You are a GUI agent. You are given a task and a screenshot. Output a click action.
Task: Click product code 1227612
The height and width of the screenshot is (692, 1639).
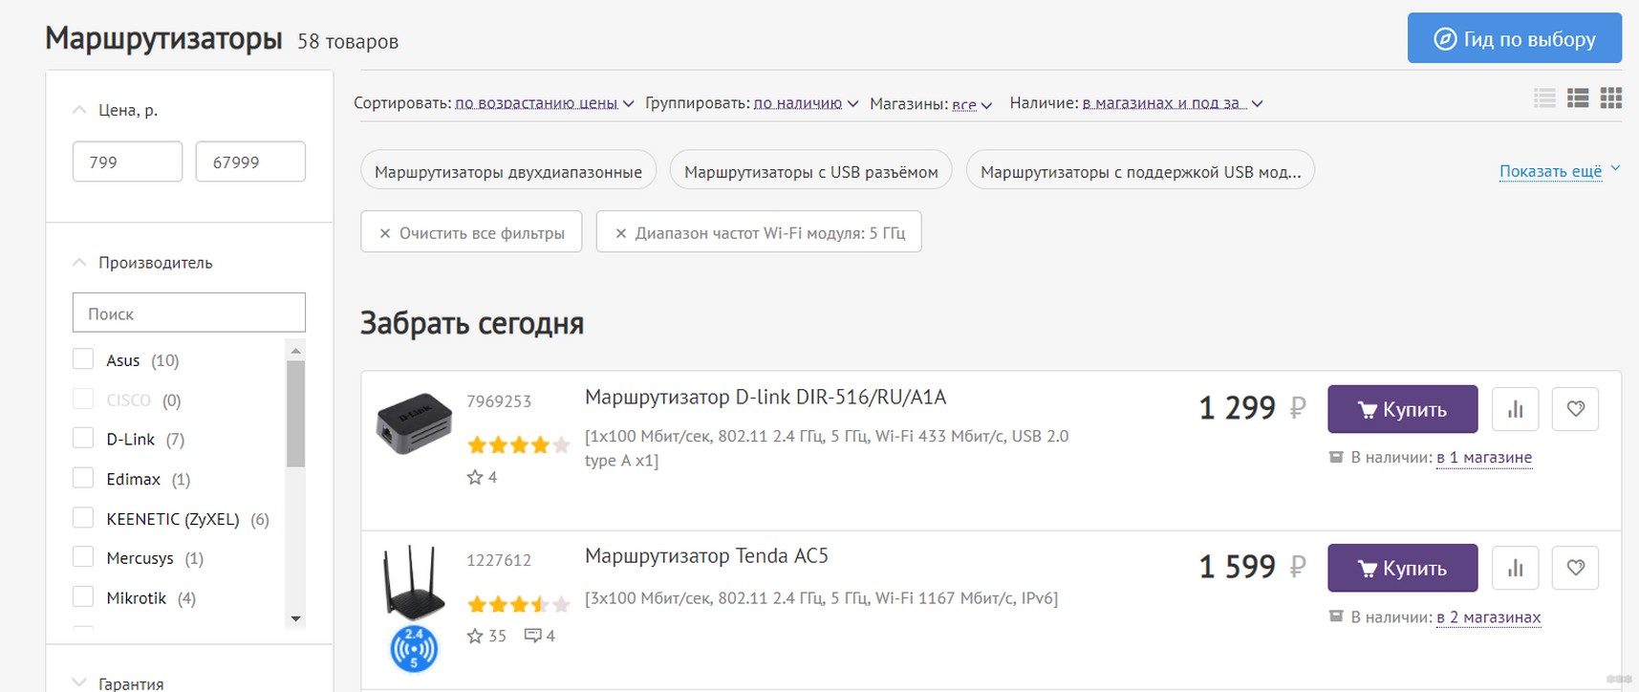tap(499, 560)
